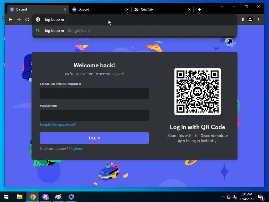Open Discord app in taskbar
Image resolution: width=269 pixels, height=202 pixels.
click(45, 197)
